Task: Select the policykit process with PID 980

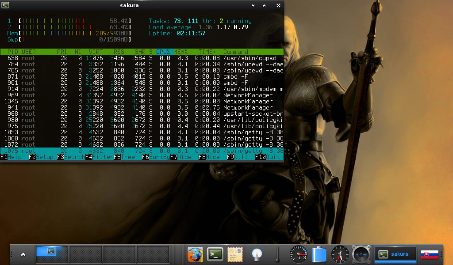Action: (x=142, y=120)
